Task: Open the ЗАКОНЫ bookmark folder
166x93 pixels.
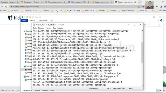Action: 44,11
